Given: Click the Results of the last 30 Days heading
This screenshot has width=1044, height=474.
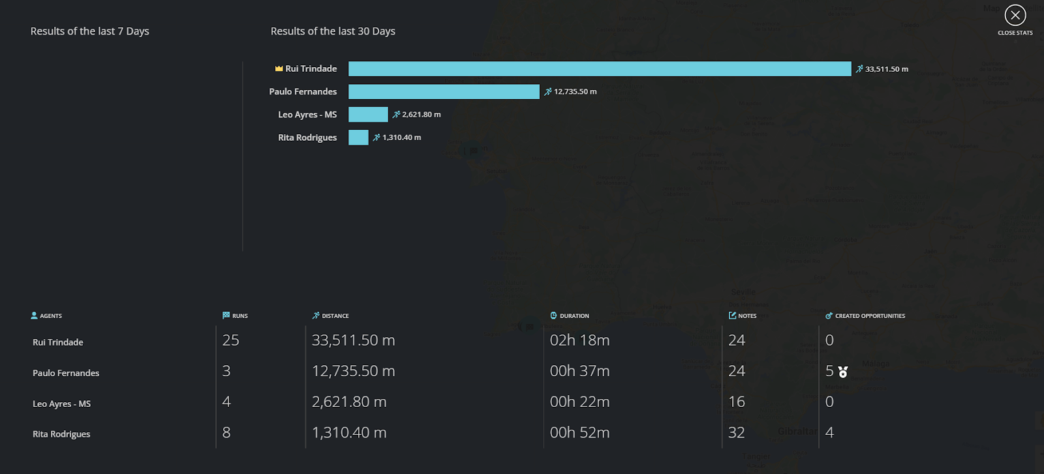Looking at the screenshot, I should coord(333,31).
